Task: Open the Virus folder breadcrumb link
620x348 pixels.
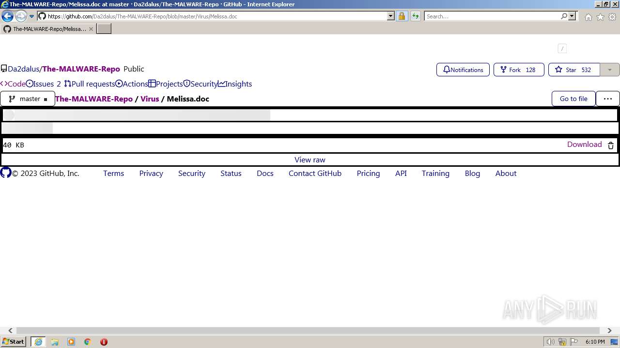Action: 150,99
